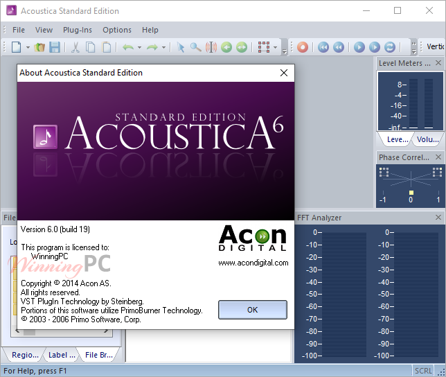Close the Phase Correlation panel
The image size is (446, 377).
coord(438,157)
